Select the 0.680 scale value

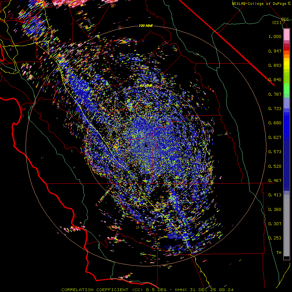tap(275, 123)
